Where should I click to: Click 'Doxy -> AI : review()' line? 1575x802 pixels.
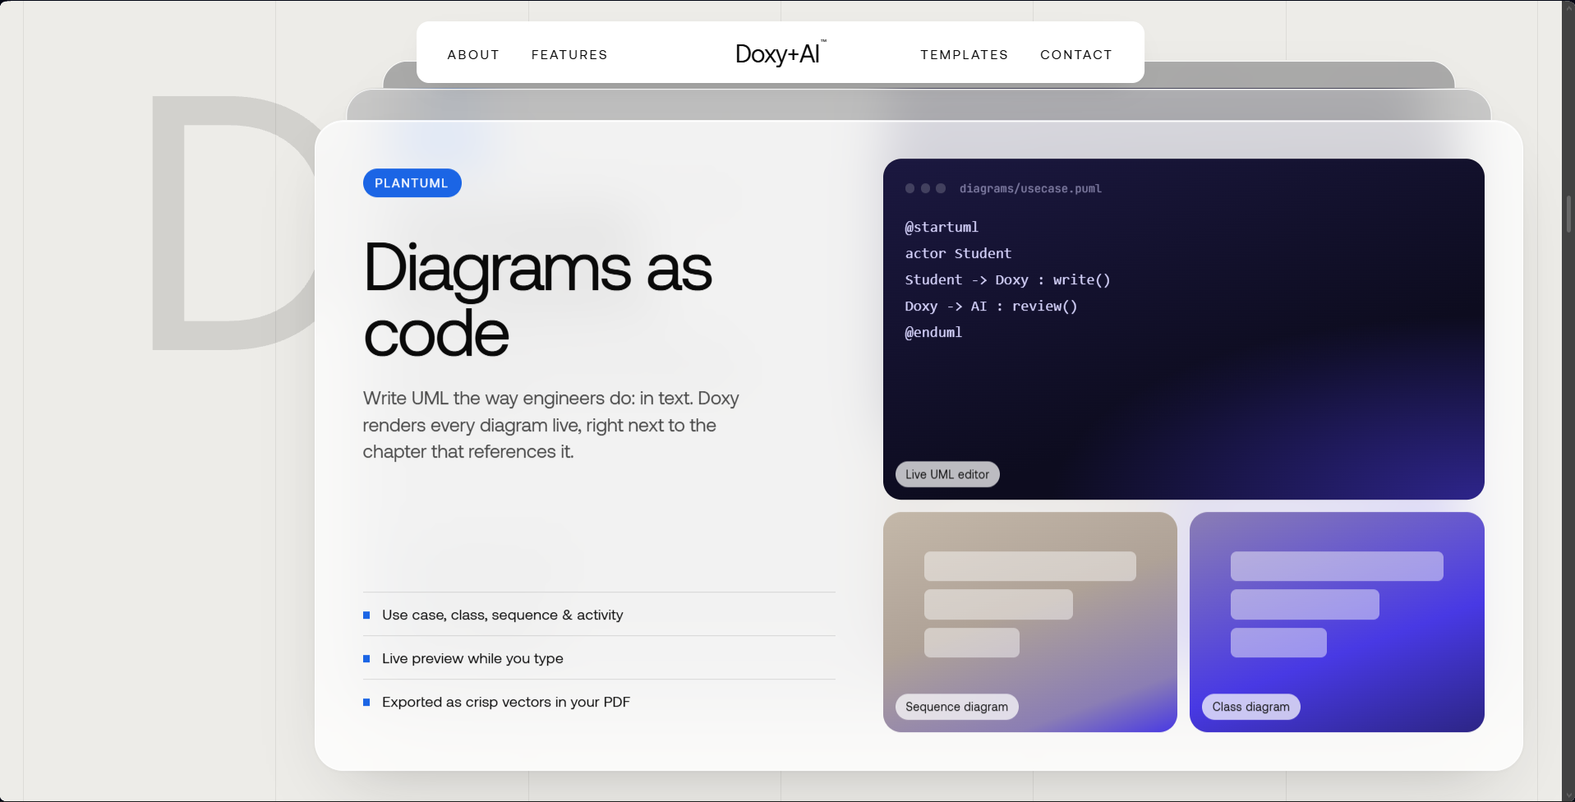(x=991, y=306)
